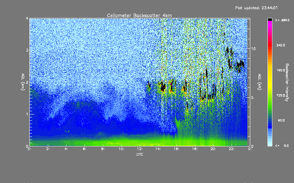Click the black top segment of the colorbar
The width and height of the screenshot is (294, 183).
tap(270, 19)
